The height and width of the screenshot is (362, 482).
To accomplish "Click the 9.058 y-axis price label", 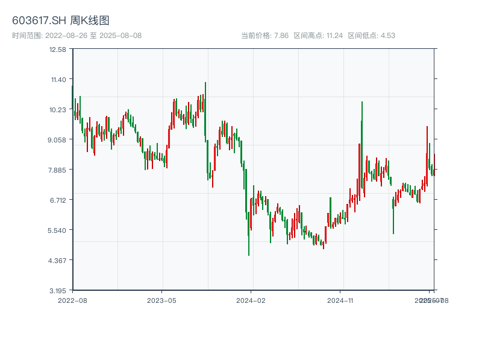I will (58, 140).
